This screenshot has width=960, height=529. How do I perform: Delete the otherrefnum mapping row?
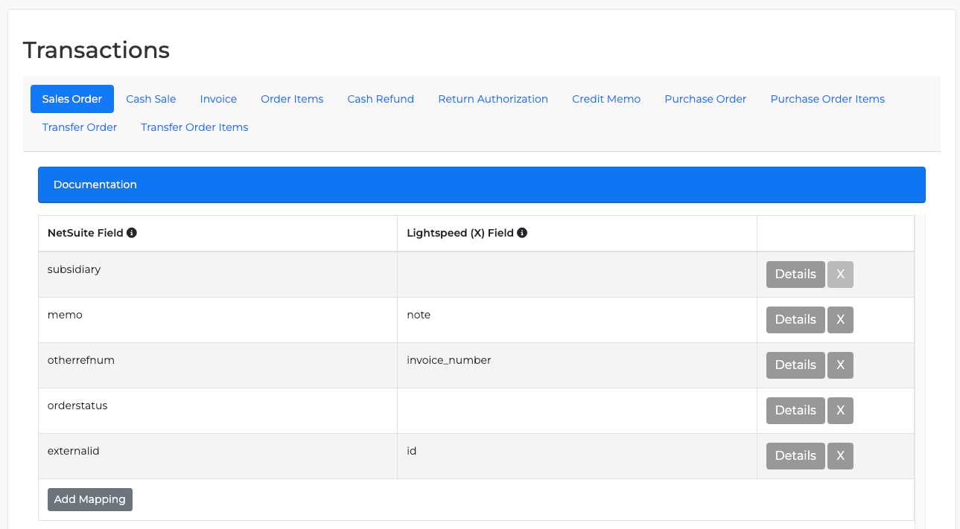840,365
